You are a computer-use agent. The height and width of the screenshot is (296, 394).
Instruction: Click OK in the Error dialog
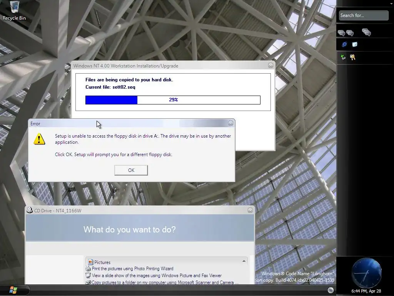click(131, 170)
